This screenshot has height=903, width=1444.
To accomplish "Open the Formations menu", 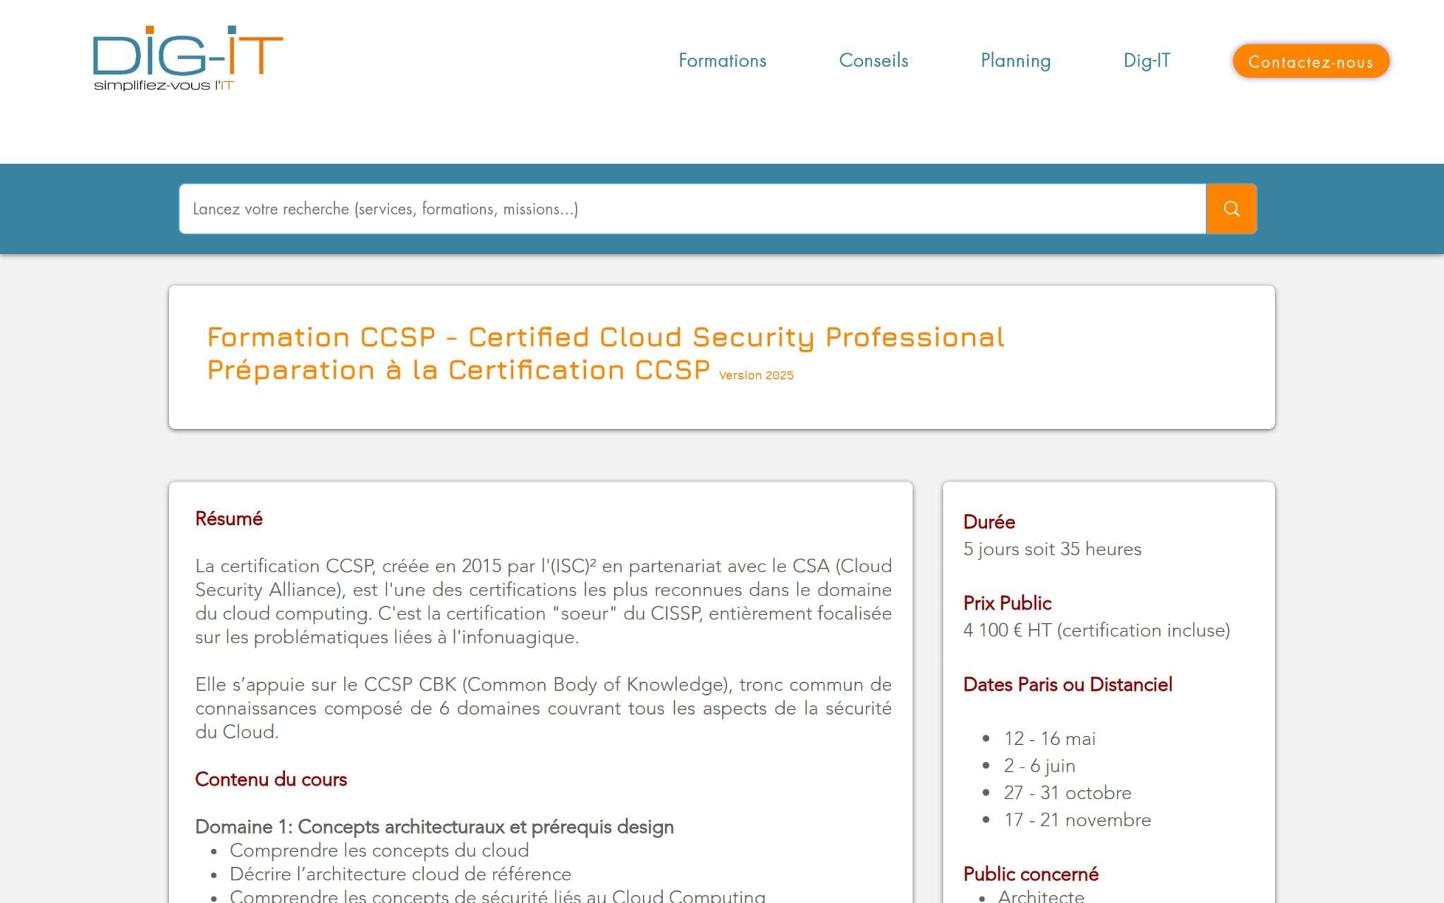I will [722, 61].
